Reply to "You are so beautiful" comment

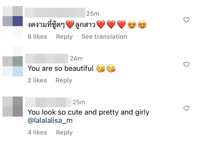pos(64,80)
